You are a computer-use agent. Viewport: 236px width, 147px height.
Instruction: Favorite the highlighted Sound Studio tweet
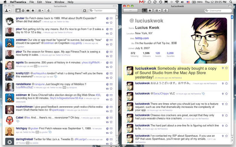pos(227,68)
